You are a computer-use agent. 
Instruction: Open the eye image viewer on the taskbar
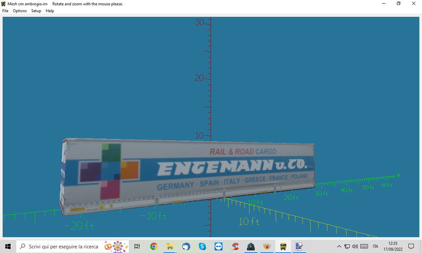coord(267,246)
